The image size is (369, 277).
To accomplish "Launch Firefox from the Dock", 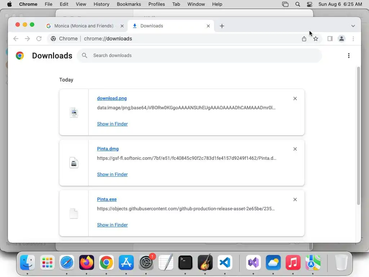I will pyautogui.click(x=86, y=263).
